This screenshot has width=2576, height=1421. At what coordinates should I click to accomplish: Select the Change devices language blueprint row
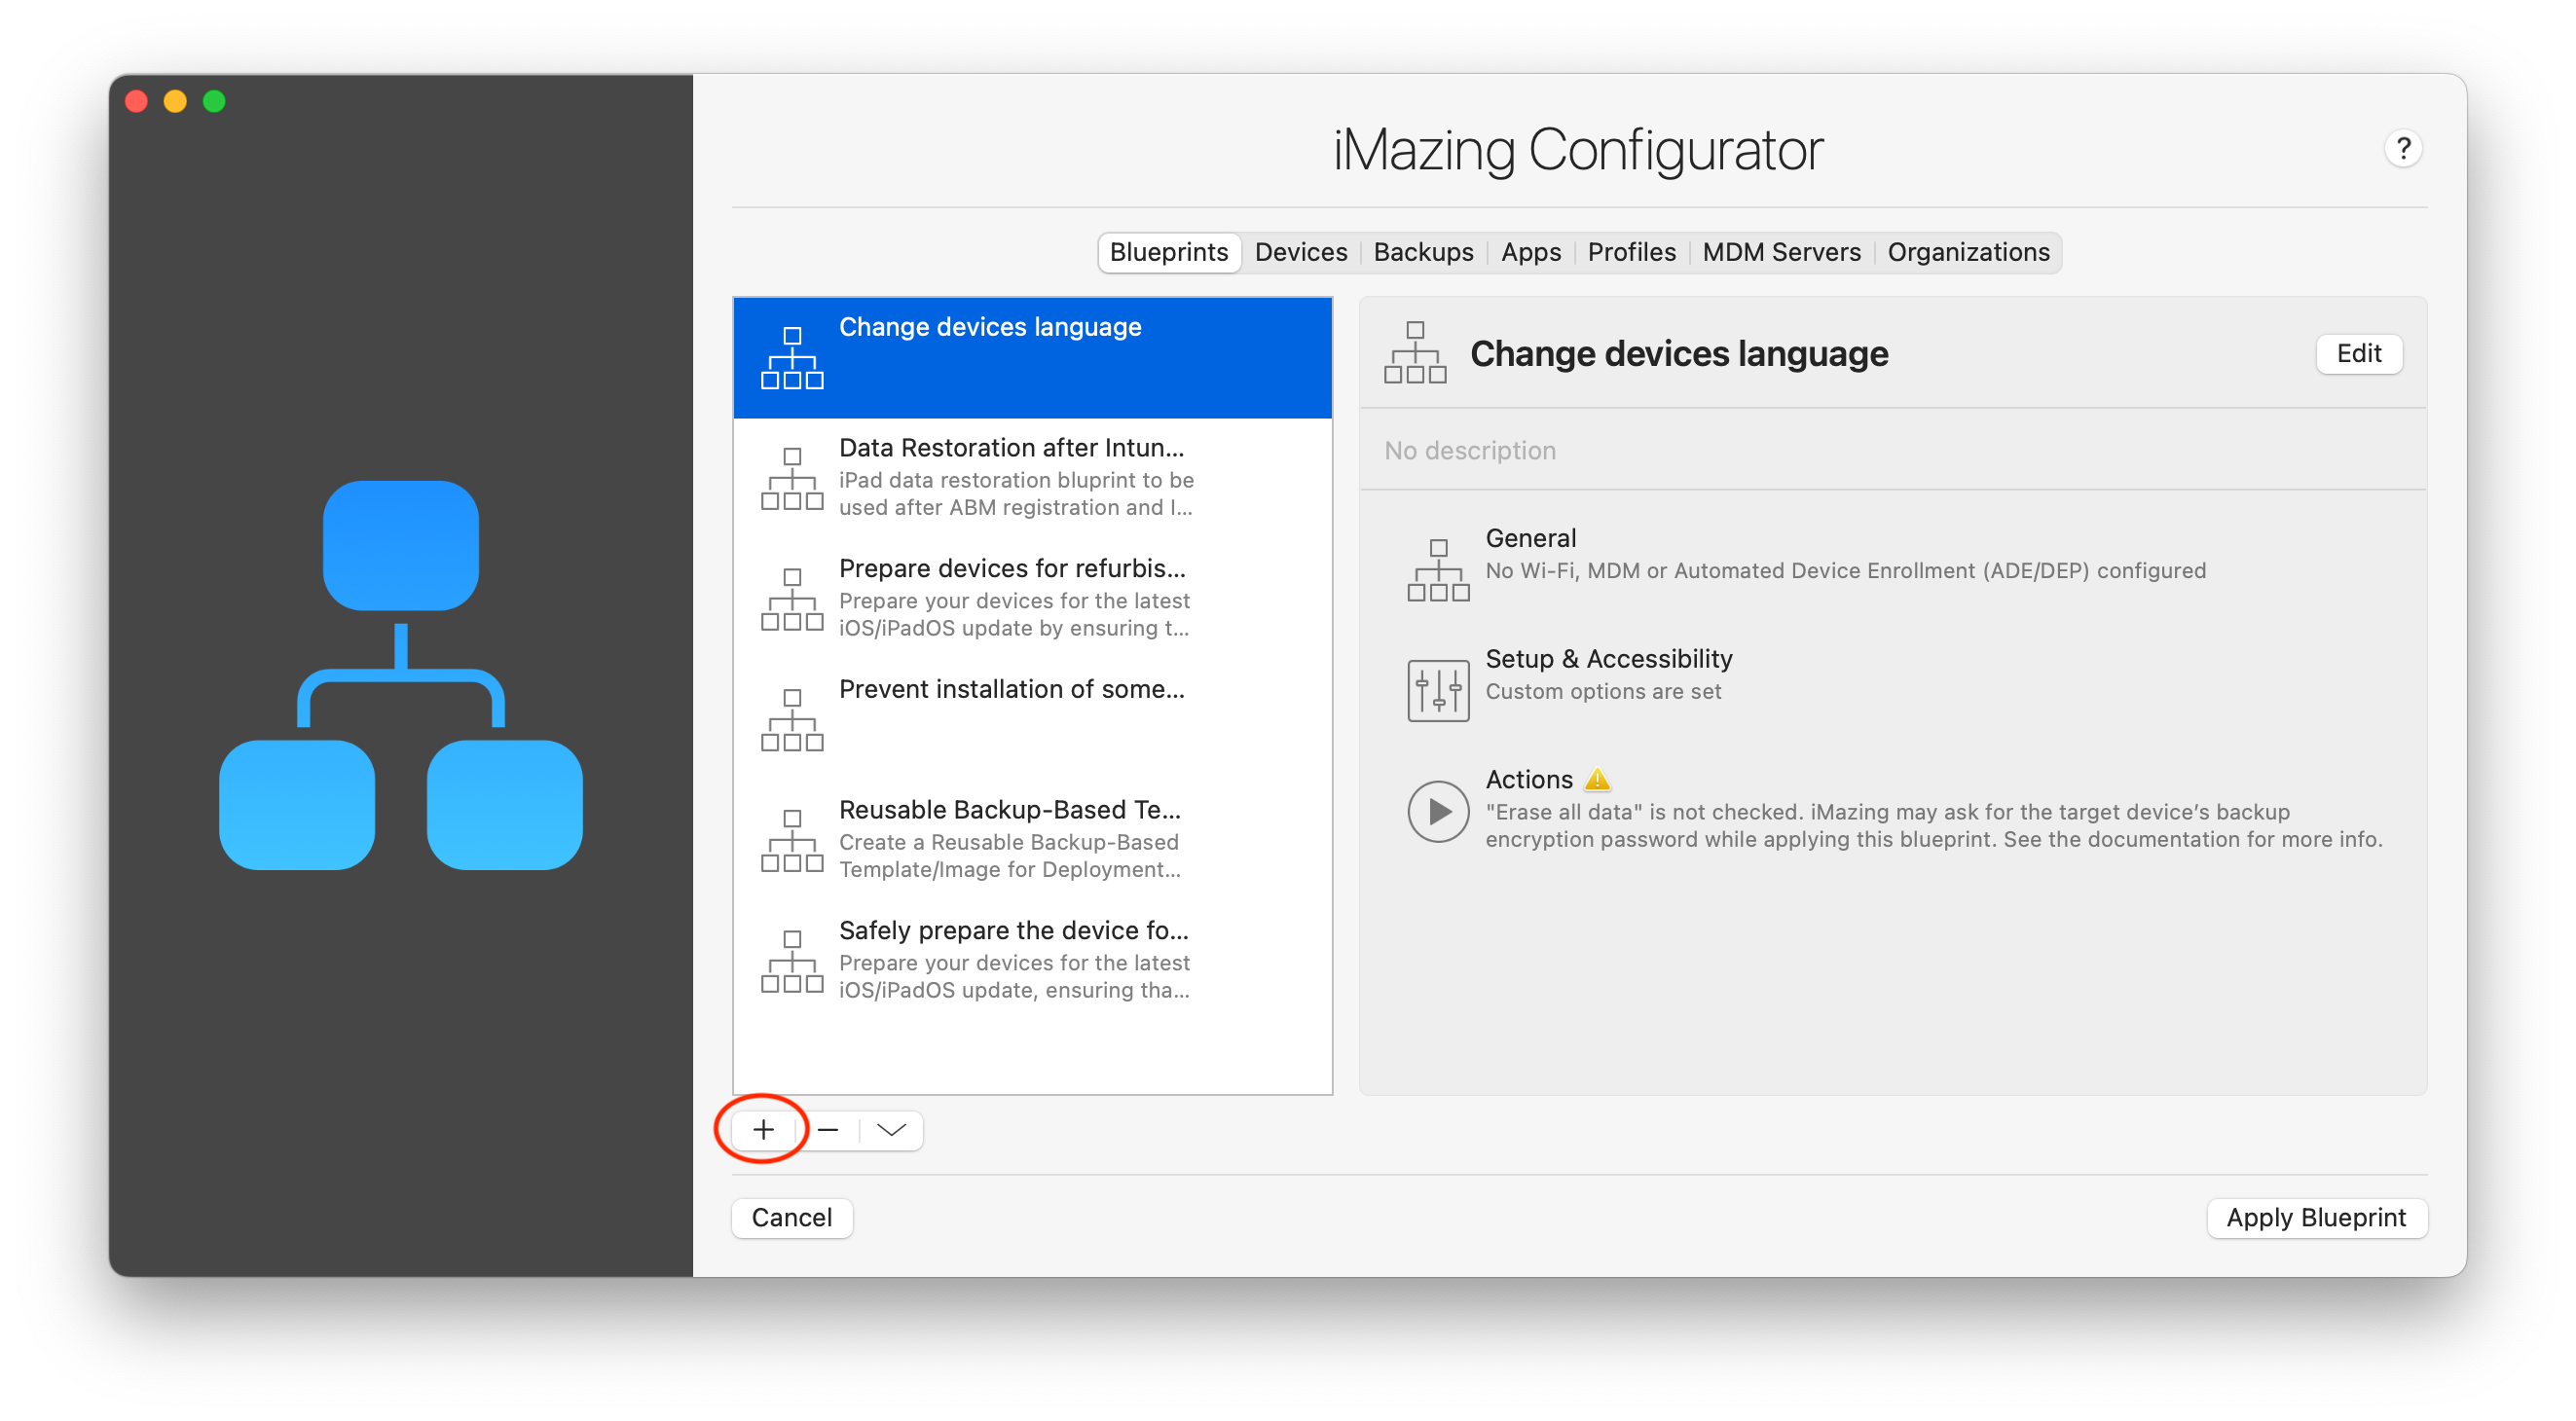point(1032,358)
